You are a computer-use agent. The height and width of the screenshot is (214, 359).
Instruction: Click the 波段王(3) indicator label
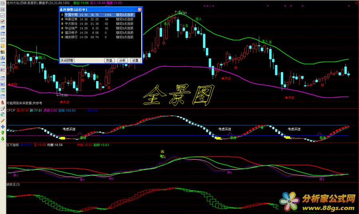(x=13, y=185)
